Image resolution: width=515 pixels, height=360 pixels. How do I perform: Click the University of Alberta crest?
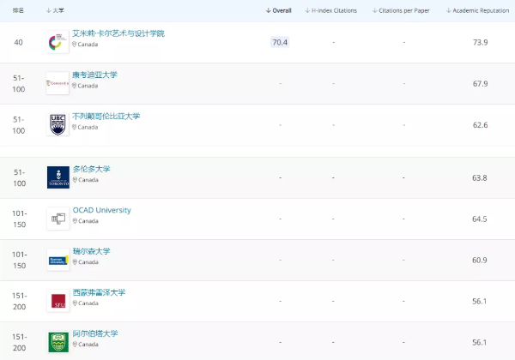(x=58, y=342)
